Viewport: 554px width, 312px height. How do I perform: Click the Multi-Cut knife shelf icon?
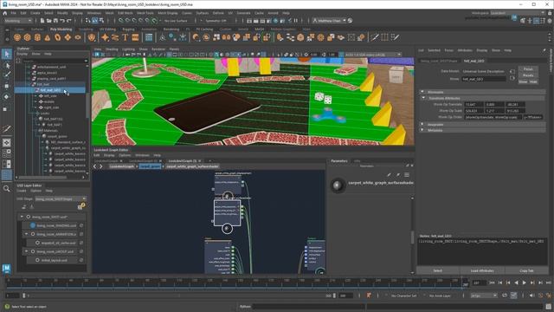point(375,37)
